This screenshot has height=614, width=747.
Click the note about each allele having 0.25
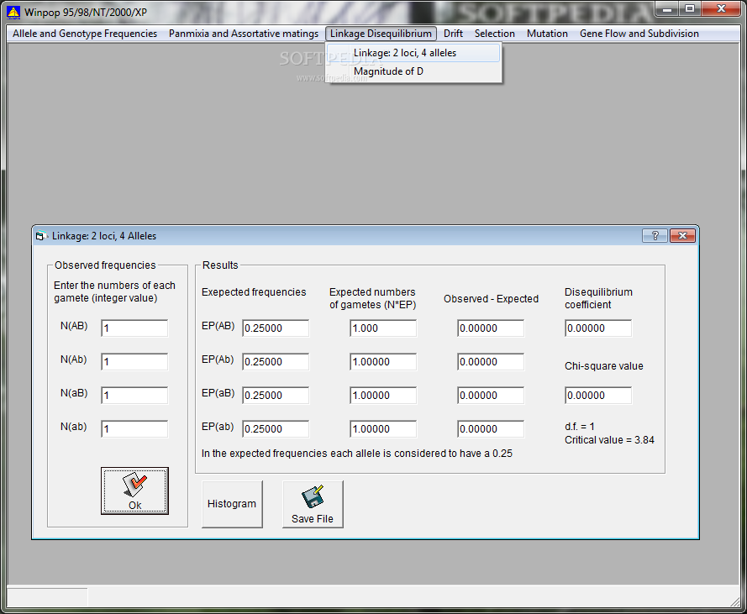point(357,454)
